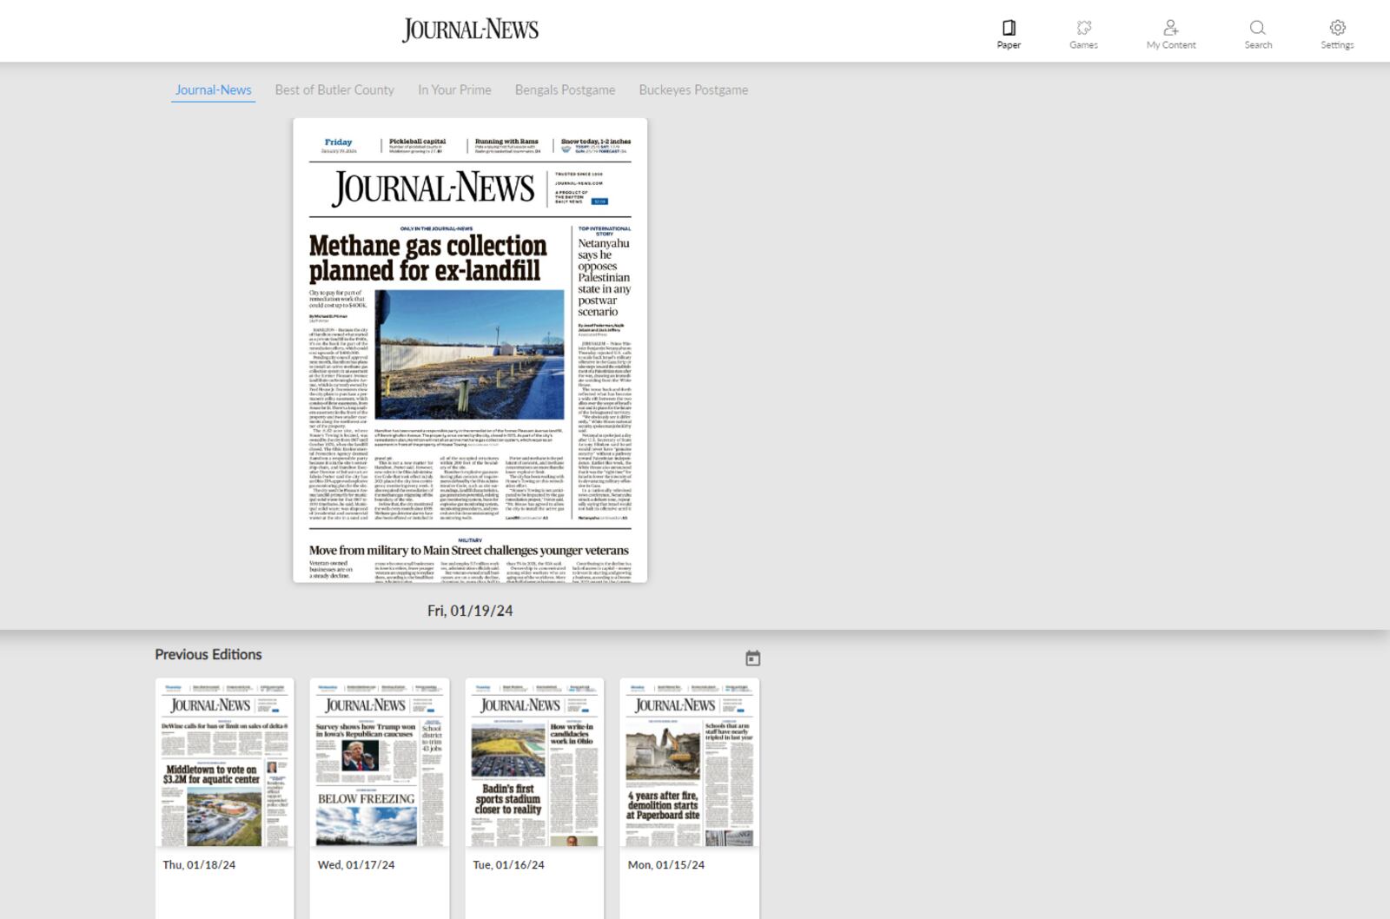Click the Journal-News logo in header
Image resolution: width=1390 pixels, height=919 pixels.
point(470,30)
